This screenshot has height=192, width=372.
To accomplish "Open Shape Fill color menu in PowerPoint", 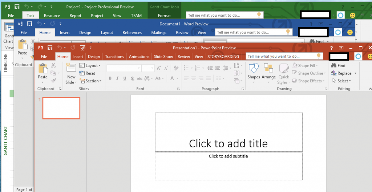I will tap(305, 65).
